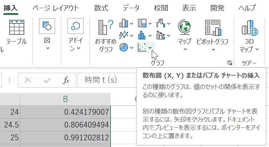Expand the 図 dropdown arrow

pyautogui.click(x=47, y=48)
